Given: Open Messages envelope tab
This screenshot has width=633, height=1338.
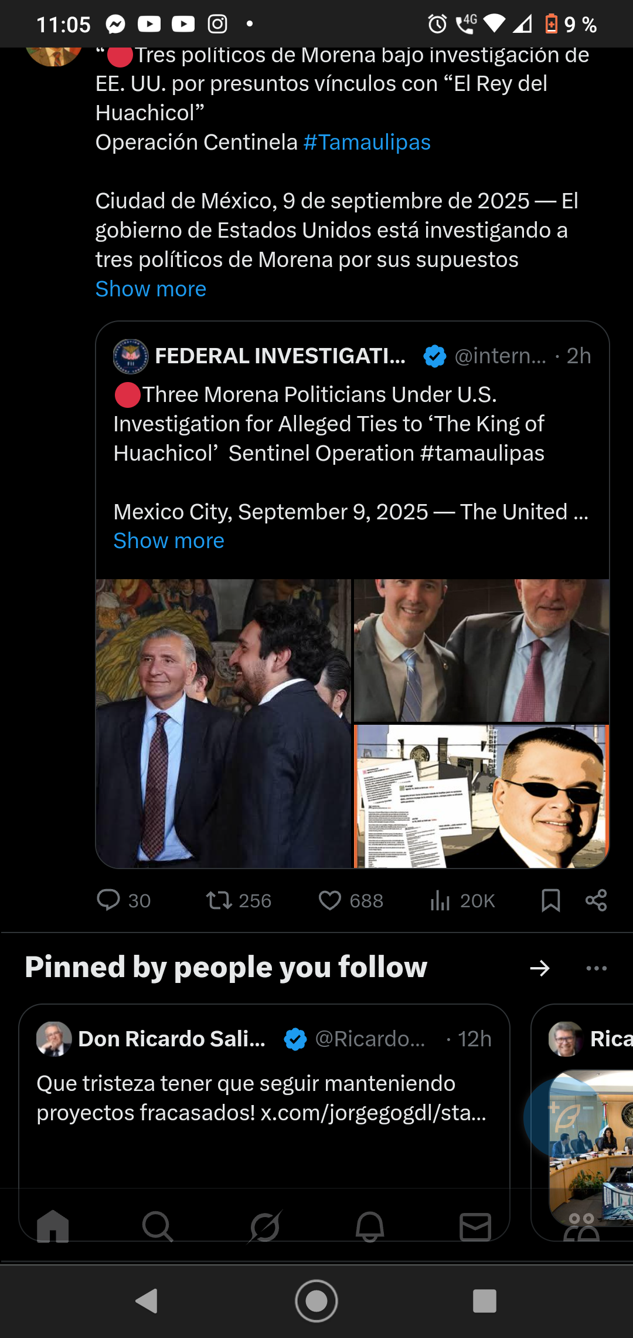Looking at the screenshot, I should pyautogui.click(x=475, y=1226).
